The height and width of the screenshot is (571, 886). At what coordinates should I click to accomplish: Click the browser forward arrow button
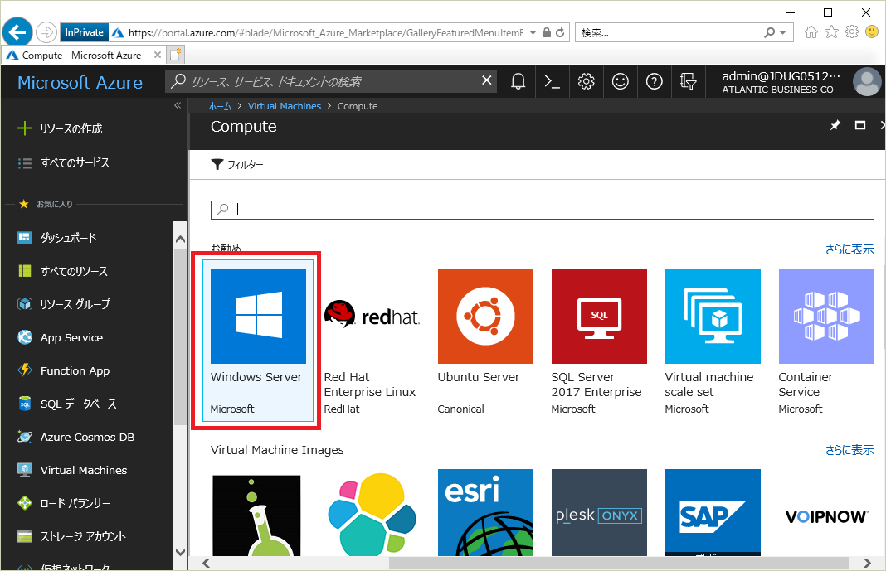point(46,32)
